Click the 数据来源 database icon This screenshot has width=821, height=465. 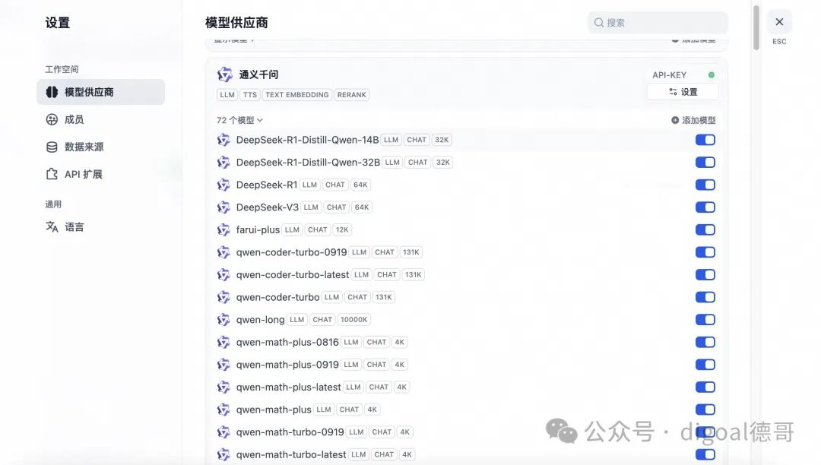(x=52, y=147)
